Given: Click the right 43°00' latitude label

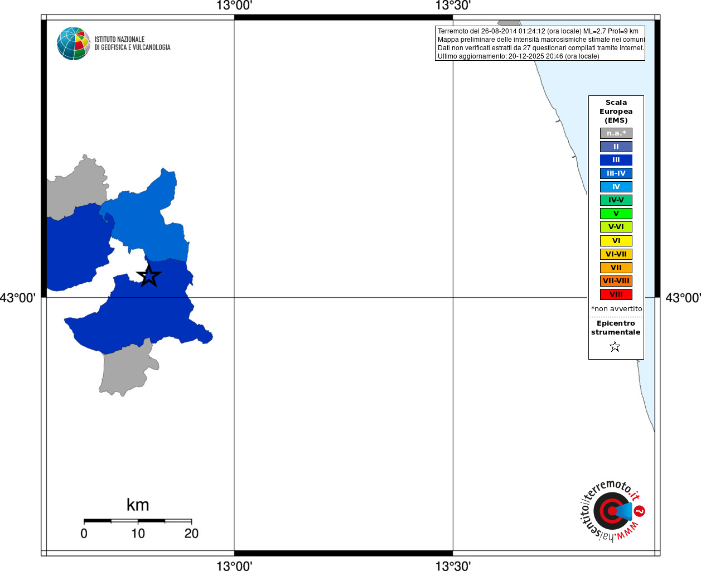Looking at the screenshot, I should tap(683, 298).
